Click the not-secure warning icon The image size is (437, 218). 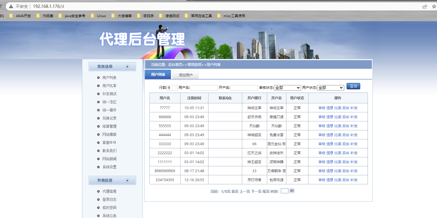11,6
